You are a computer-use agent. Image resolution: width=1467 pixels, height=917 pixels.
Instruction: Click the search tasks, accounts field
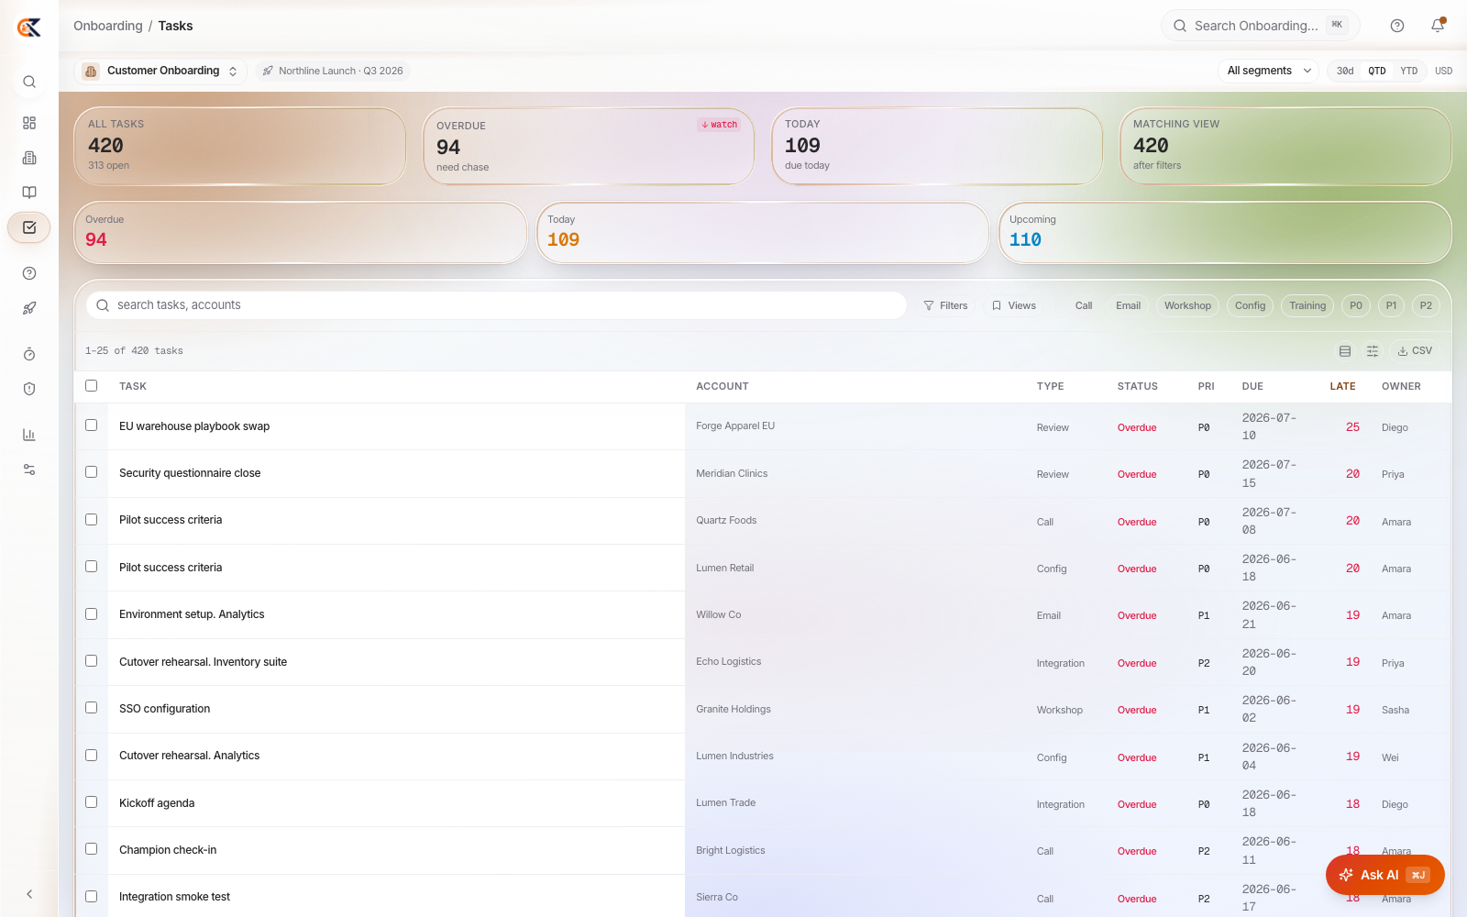click(x=496, y=305)
